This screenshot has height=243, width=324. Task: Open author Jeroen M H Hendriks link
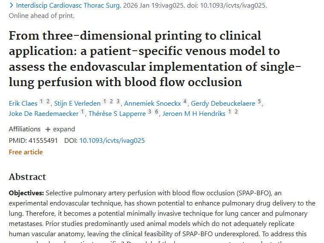click(194, 113)
